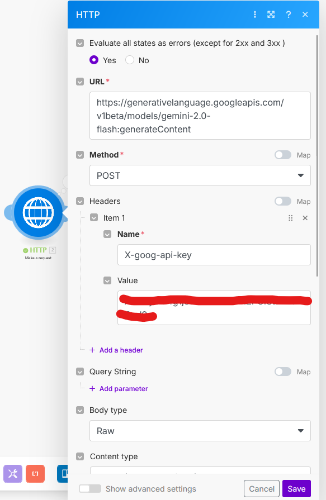Open help for the HTTP module
The height and width of the screenshot is (500, 326).
[289, 15]
